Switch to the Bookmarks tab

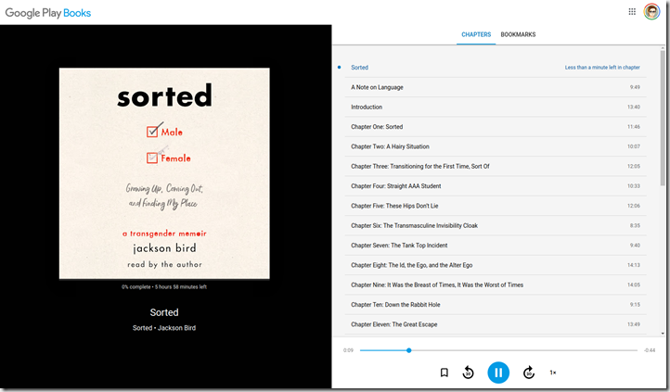tap(518, 35)
